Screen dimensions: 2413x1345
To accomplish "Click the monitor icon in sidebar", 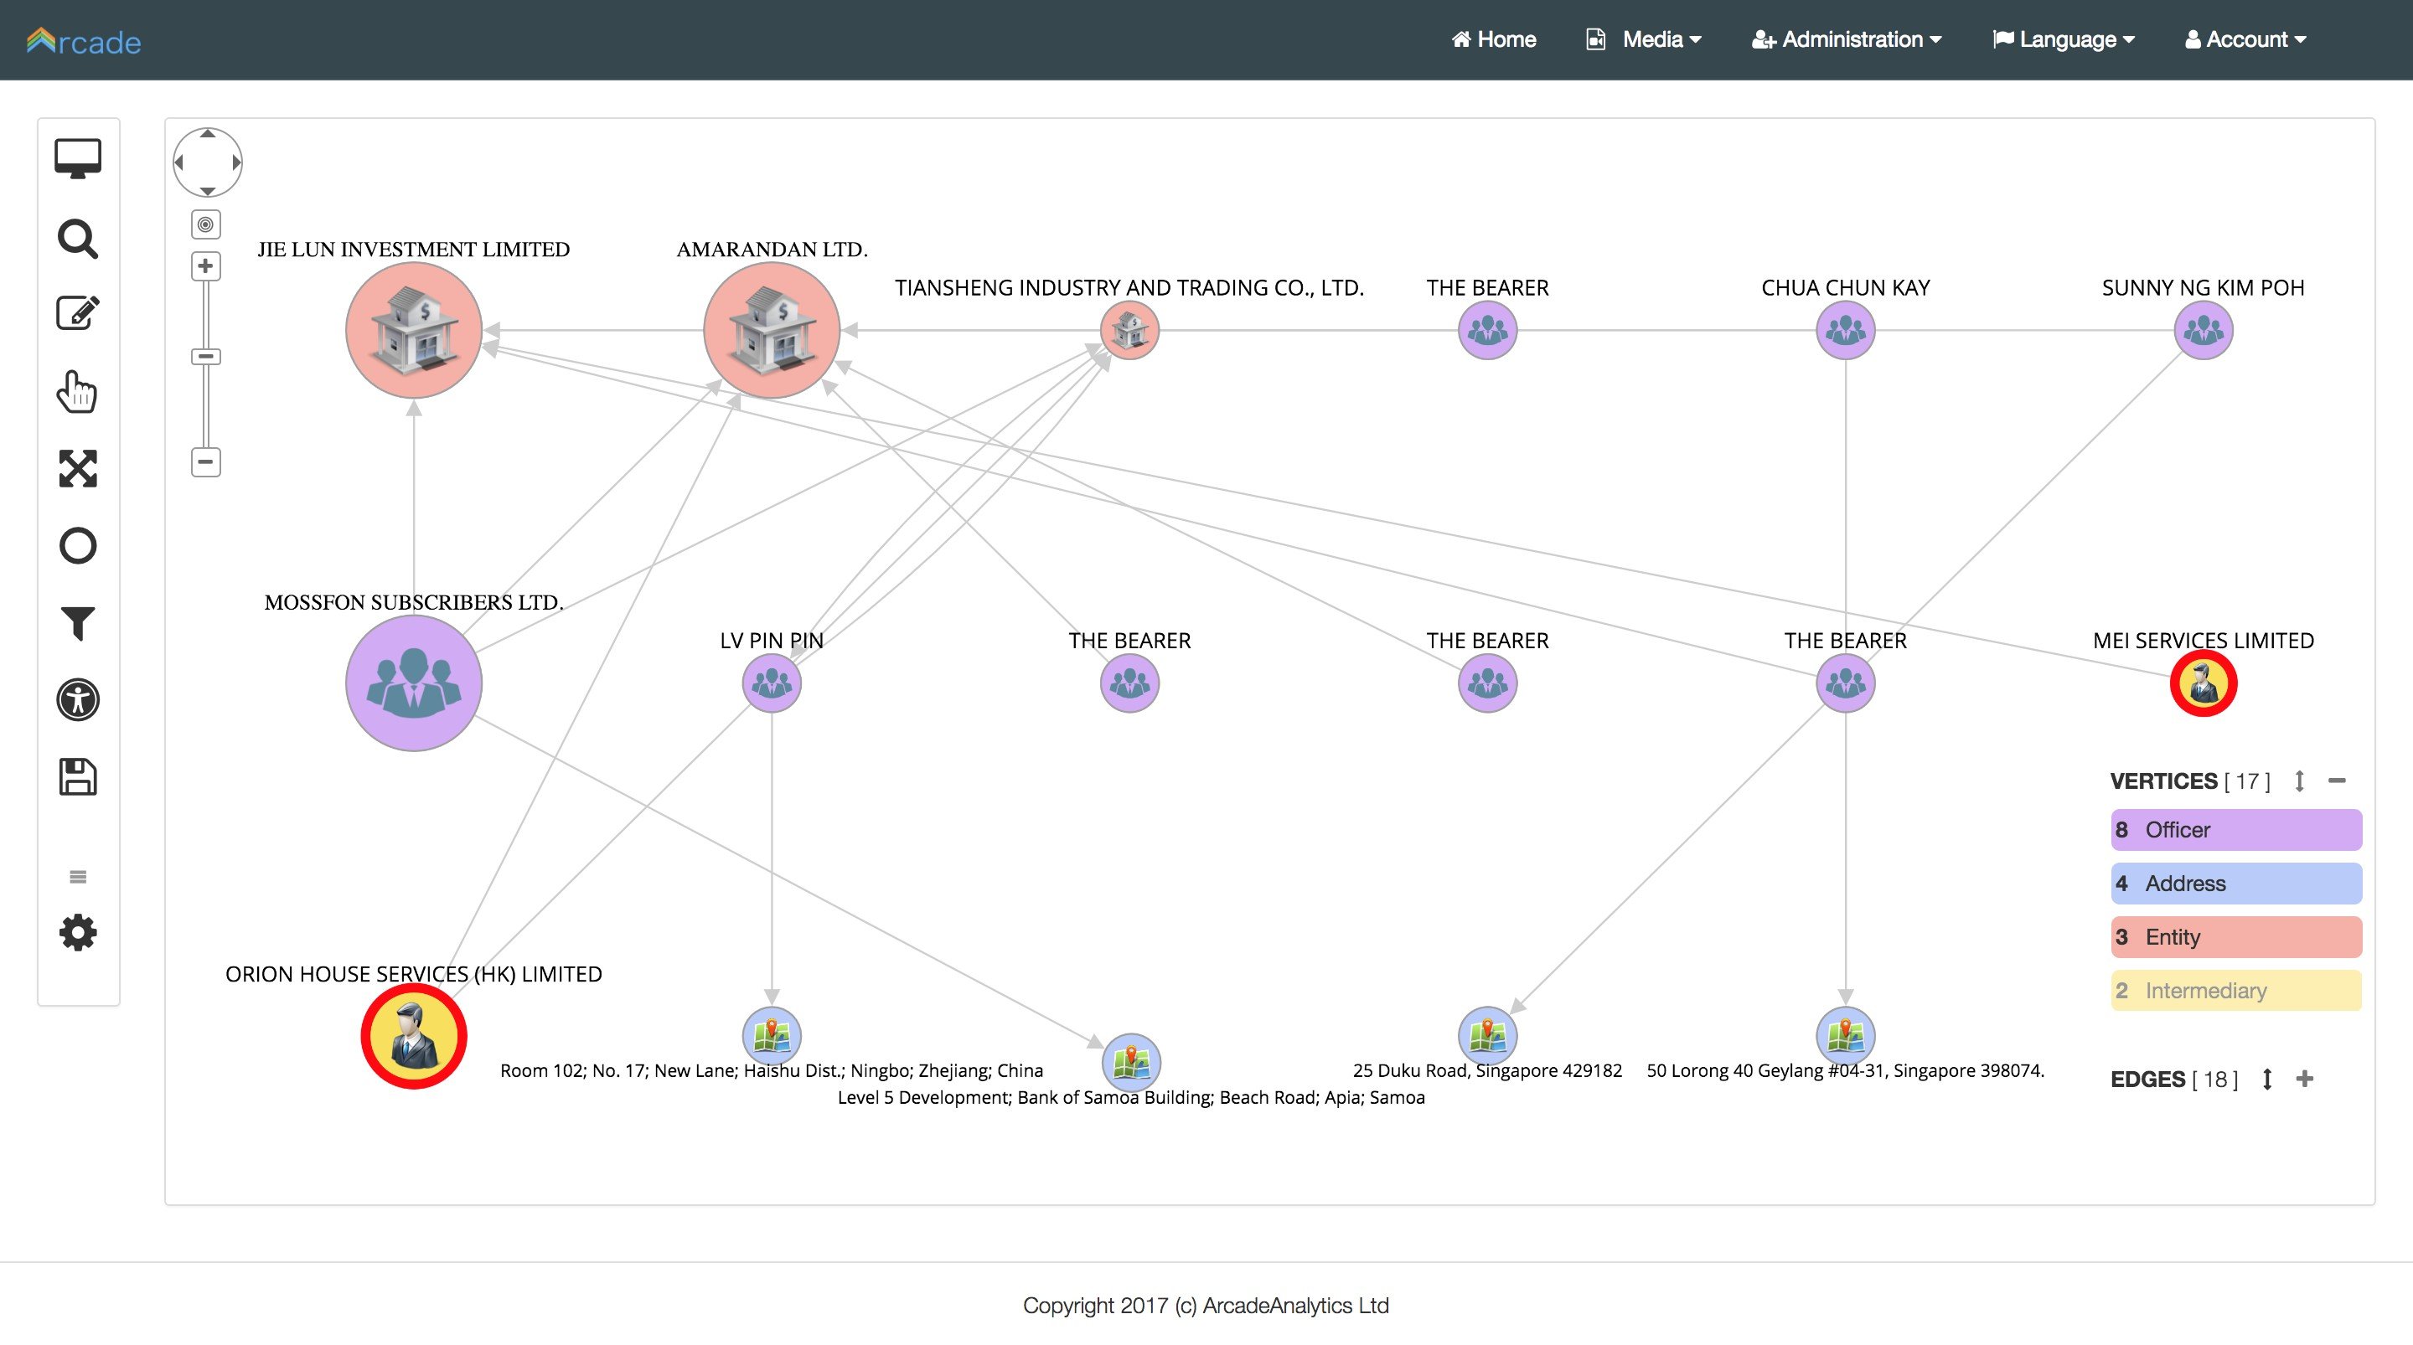I will pyautogui.click(x=78, y=159).
